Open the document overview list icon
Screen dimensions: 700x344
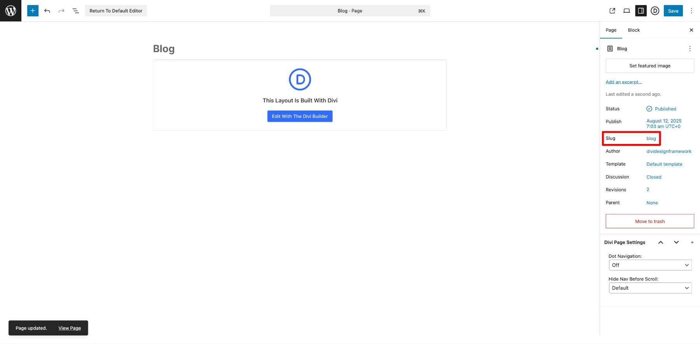[x=75, y=11]
